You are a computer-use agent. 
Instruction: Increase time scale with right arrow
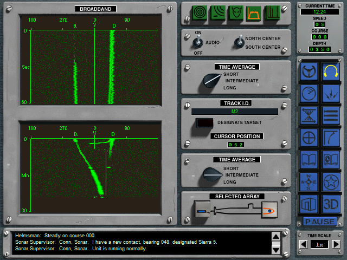[x=336, y=244]
